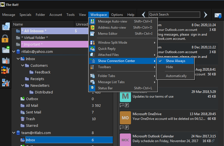Click the M avatar of the terms of use message
This screenshot has height=146, width=224.
(125, 96)
